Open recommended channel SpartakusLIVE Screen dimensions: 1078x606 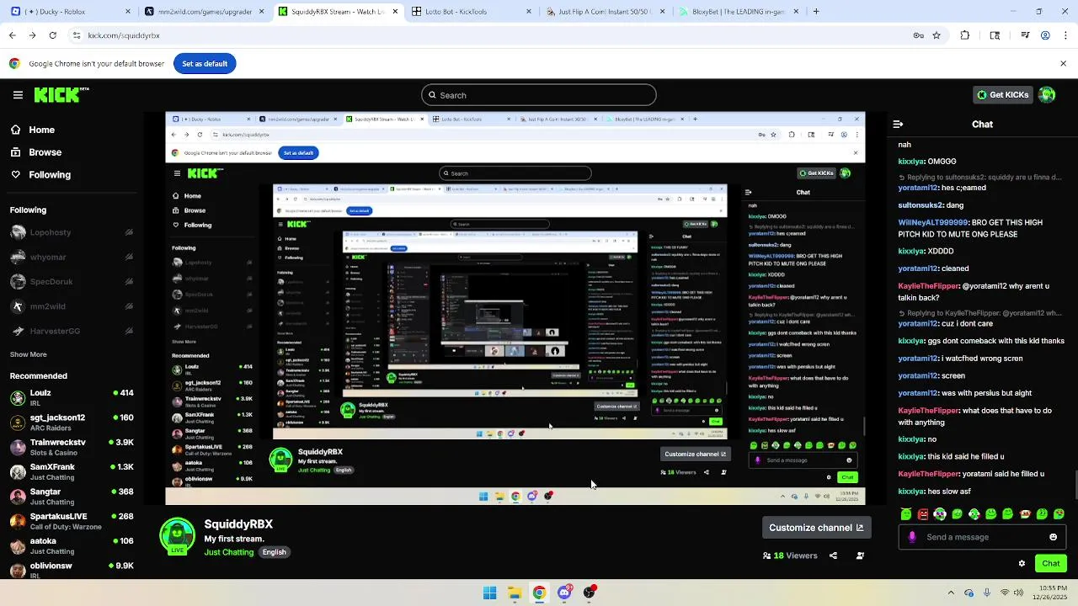click(72, 521)
